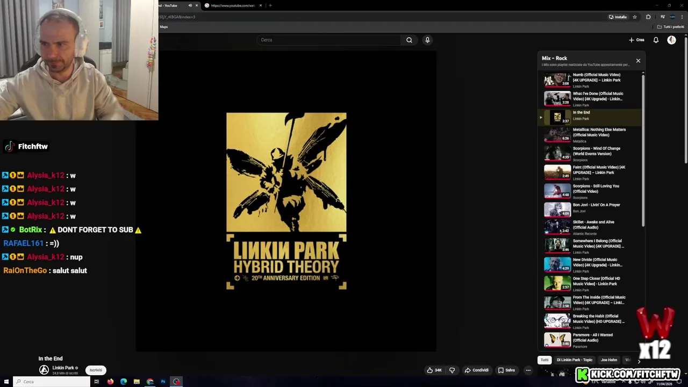The width and height of the screenshot is (688, 387).
Task: Open YouTube notifications bell
Action: point(656,40)
